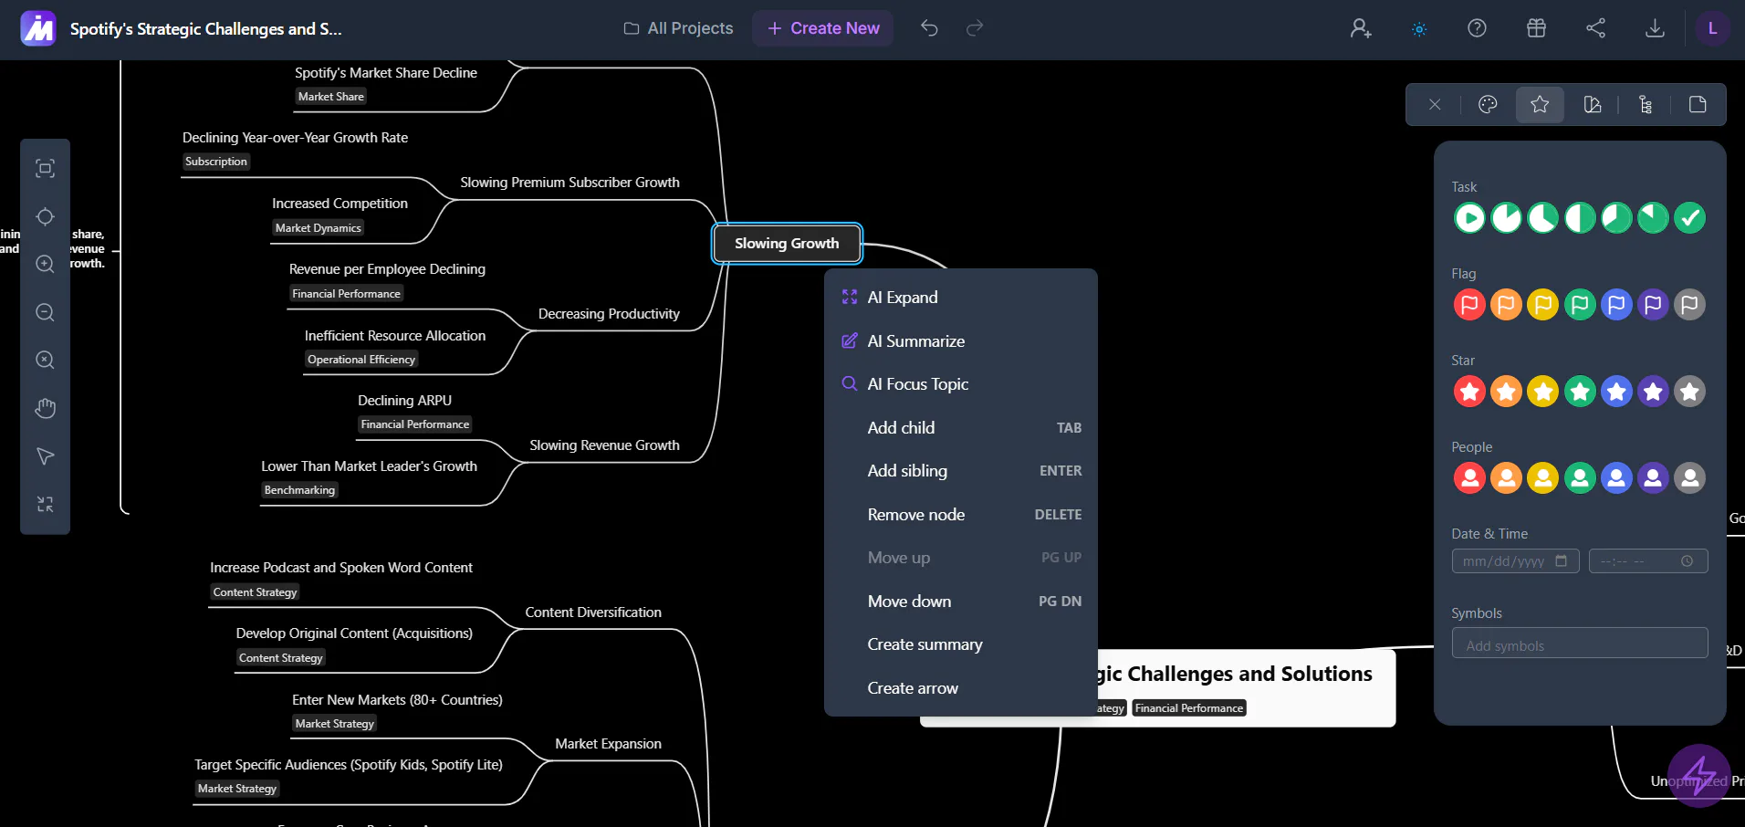This screenshot has height=827, width=1745.
Task: Click the redo arrow icon
Action: click(x=975, y=28)
